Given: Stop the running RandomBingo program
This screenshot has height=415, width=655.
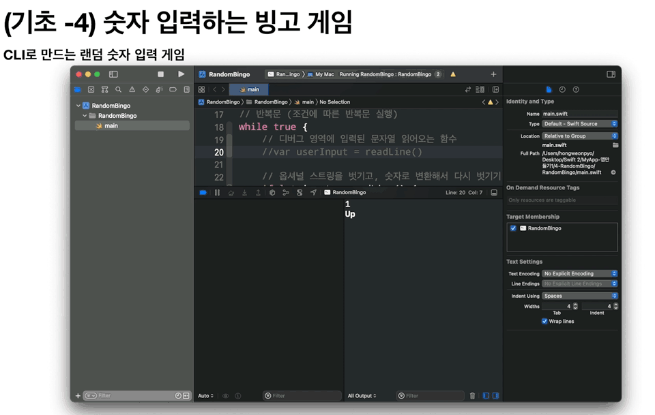Looking at the screenshot, I should click(160, 74).
